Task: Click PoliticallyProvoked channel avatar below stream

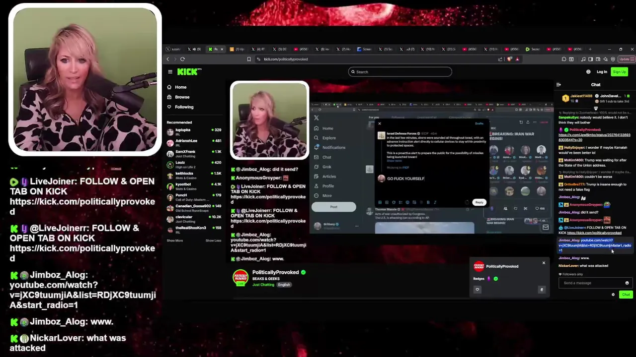Action: (240, 278)
